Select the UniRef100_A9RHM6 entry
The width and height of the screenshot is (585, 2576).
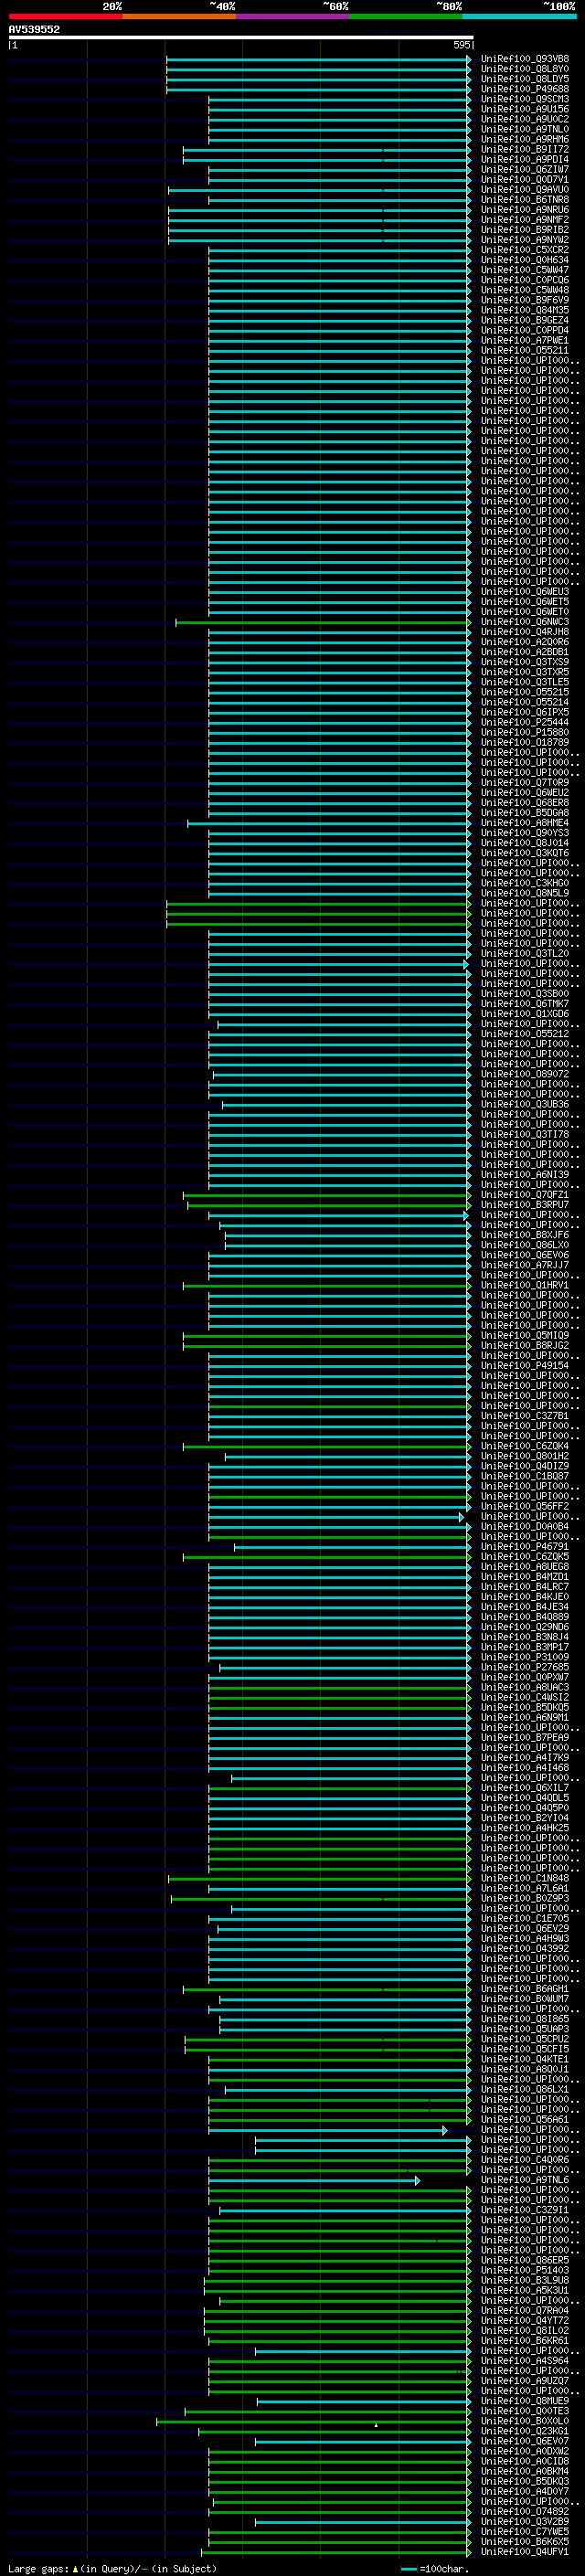525,139
